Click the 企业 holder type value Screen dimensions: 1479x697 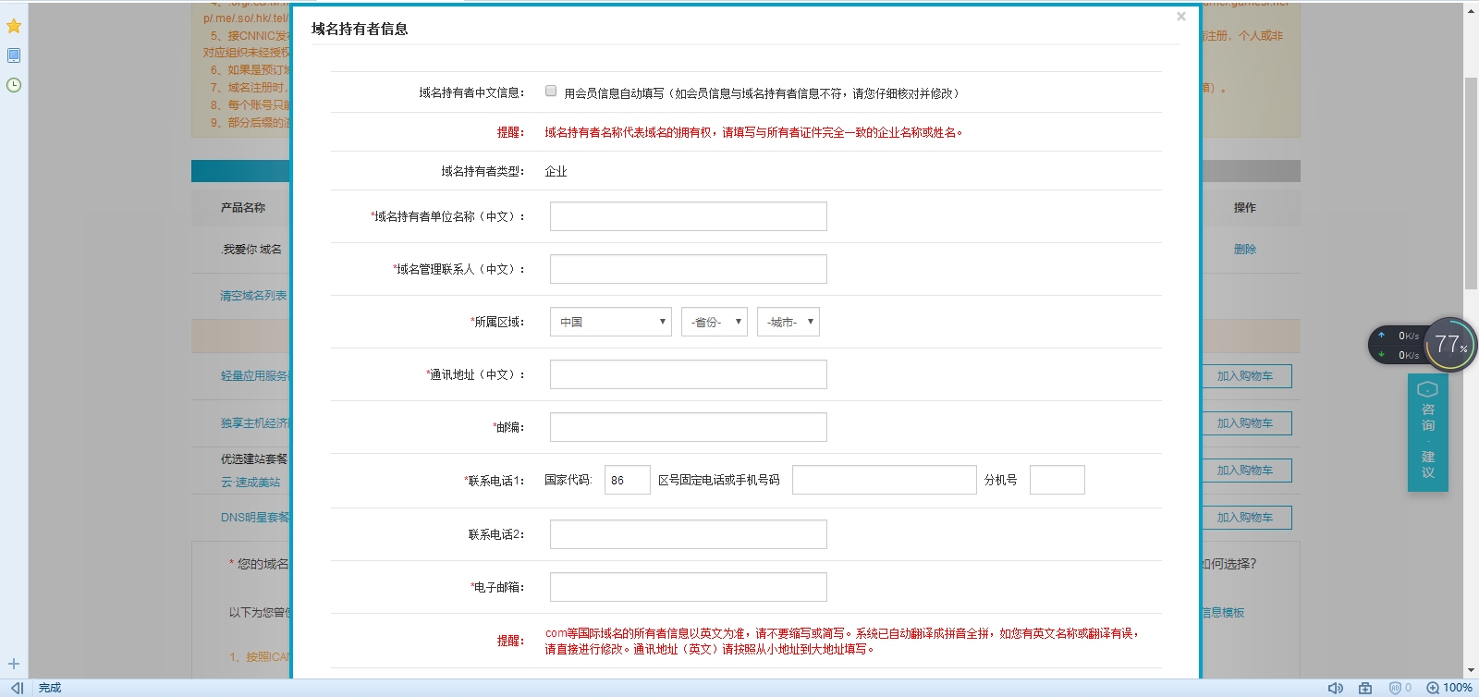tap(556, 171)
